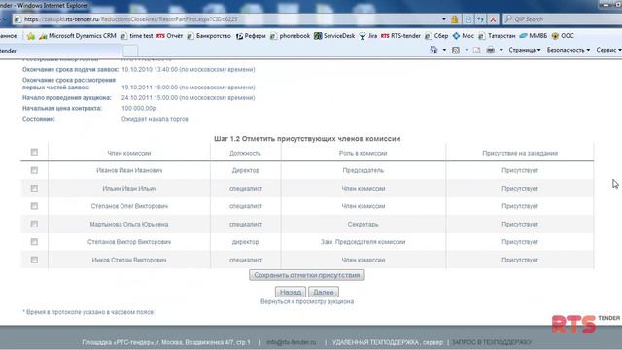Click the info@rts-tender.ru email link
622x350 pixels.
292,342
